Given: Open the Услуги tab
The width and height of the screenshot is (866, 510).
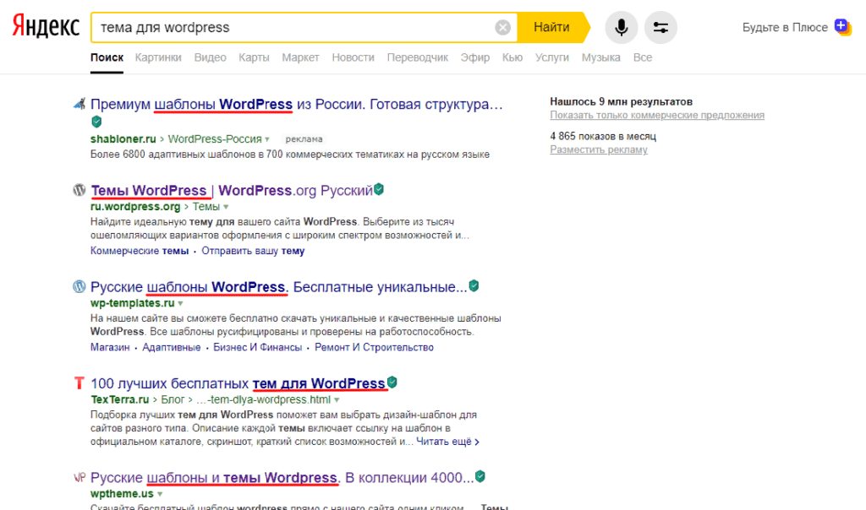Looking at the screenshot, I should pos(551,57).
